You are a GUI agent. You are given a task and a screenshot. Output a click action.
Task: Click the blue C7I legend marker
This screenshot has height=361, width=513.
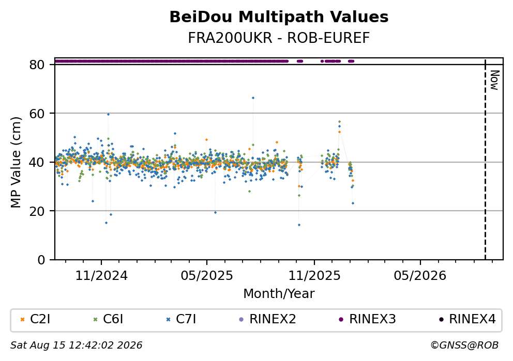click(x=169, y=320)
